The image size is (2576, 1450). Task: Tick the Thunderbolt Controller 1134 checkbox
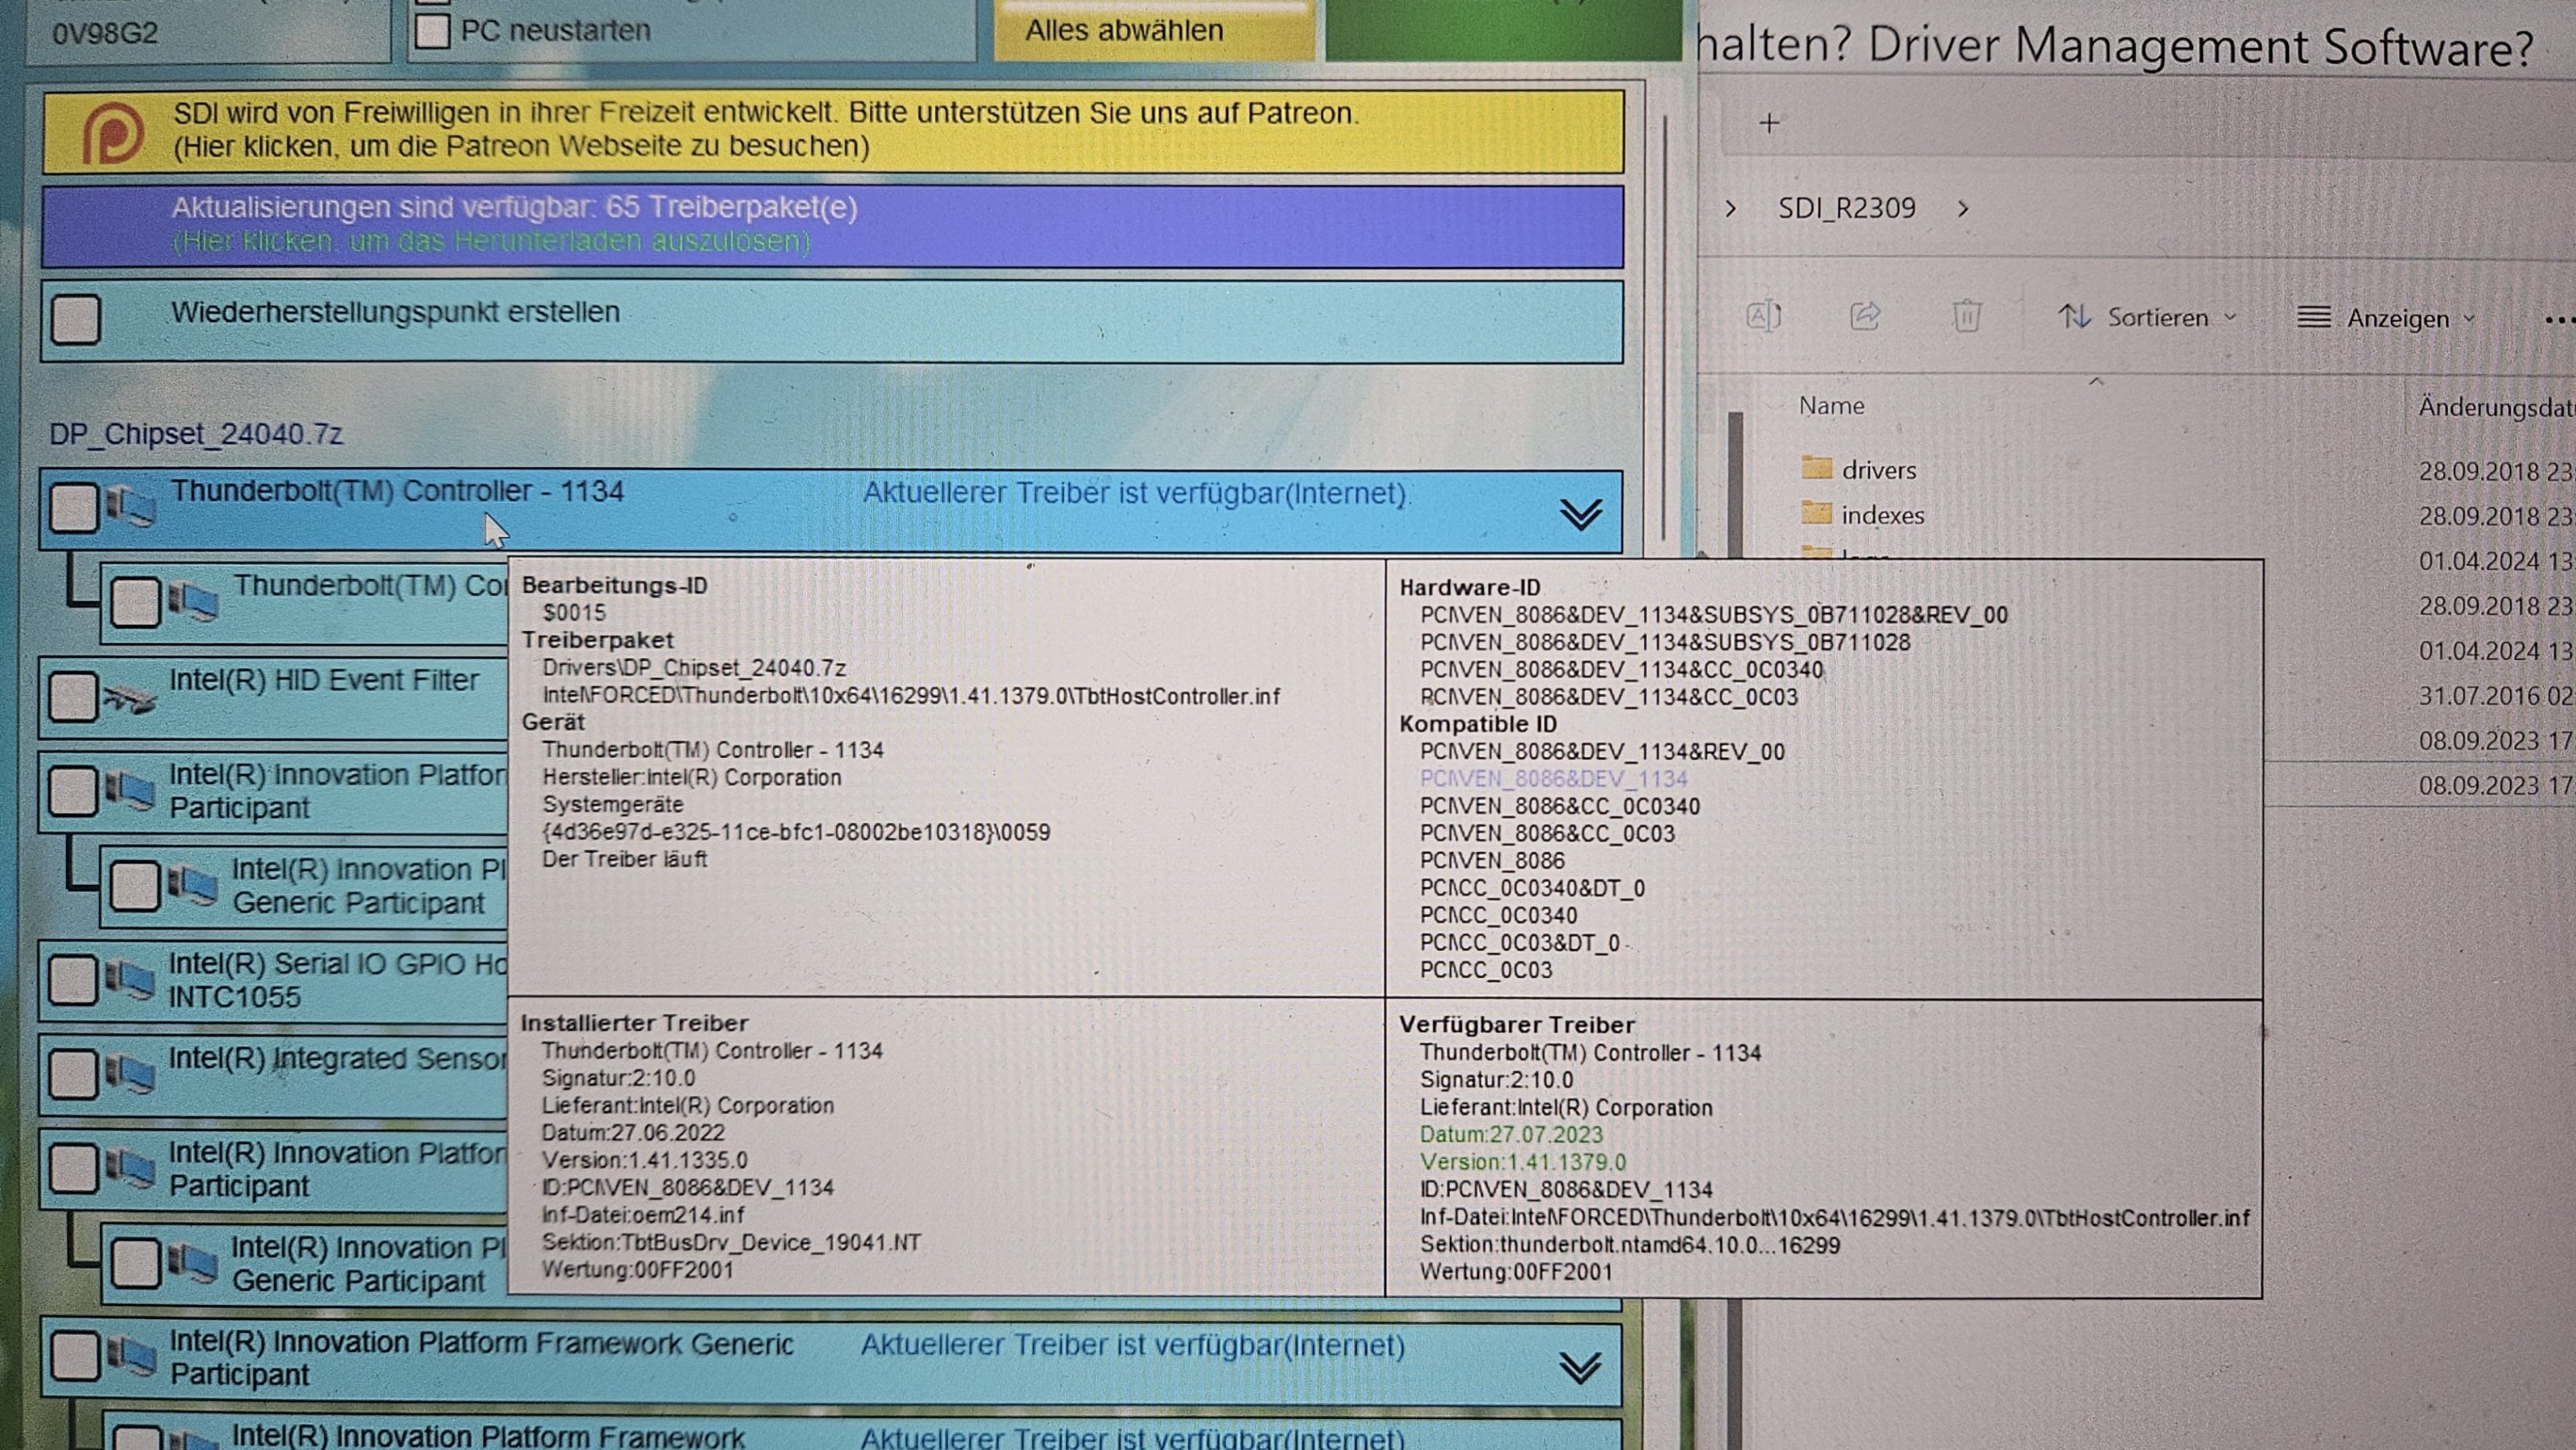(x=74, y=507)
